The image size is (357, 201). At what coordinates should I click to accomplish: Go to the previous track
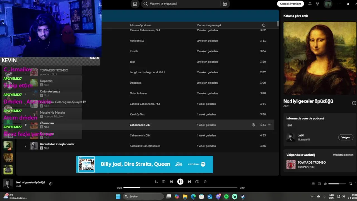171,182
